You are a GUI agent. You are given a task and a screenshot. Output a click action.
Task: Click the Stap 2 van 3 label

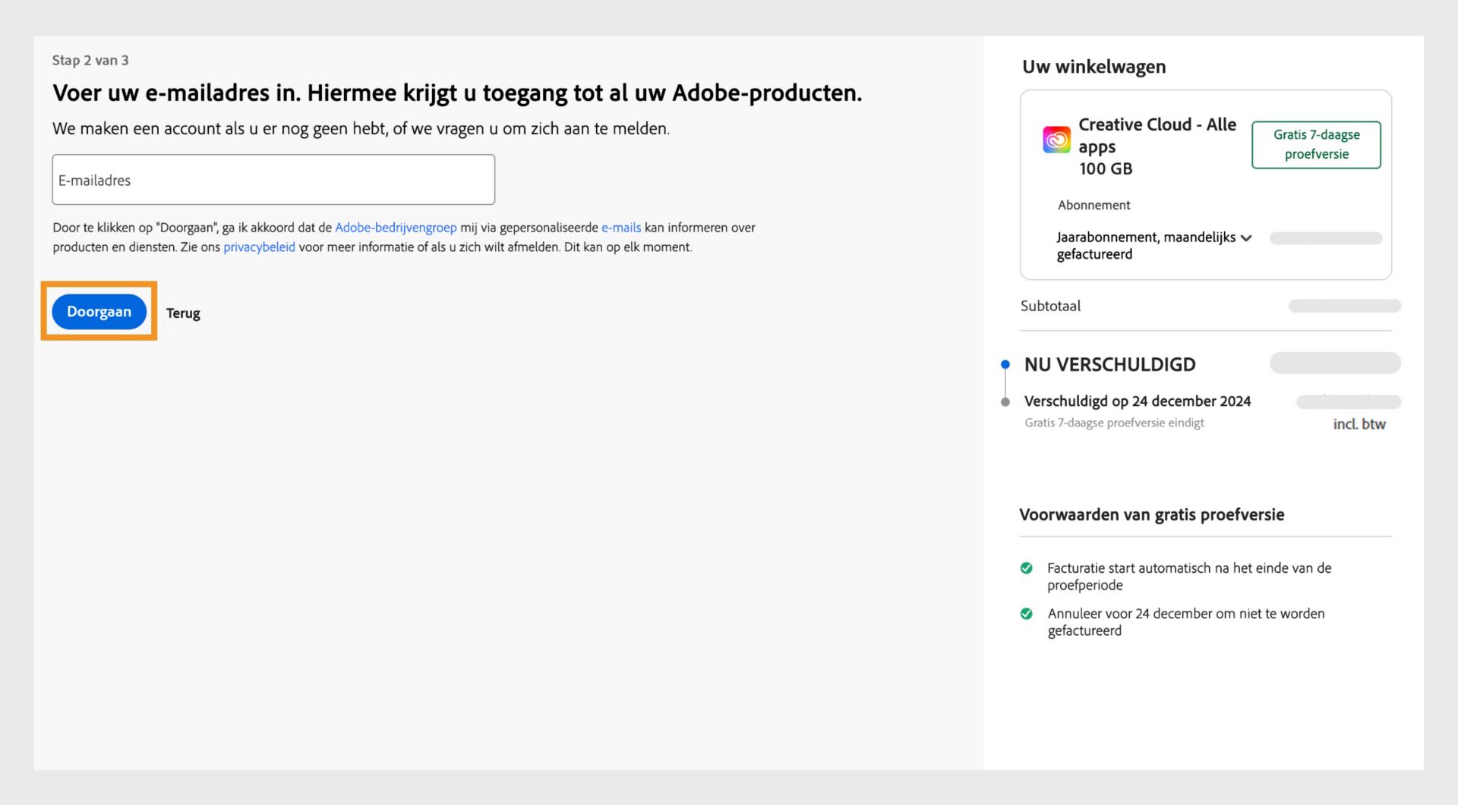pos(90,60)
